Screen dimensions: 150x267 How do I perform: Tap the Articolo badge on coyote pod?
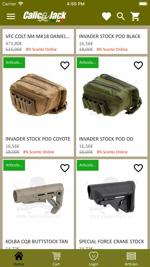[x=14, y=62]
